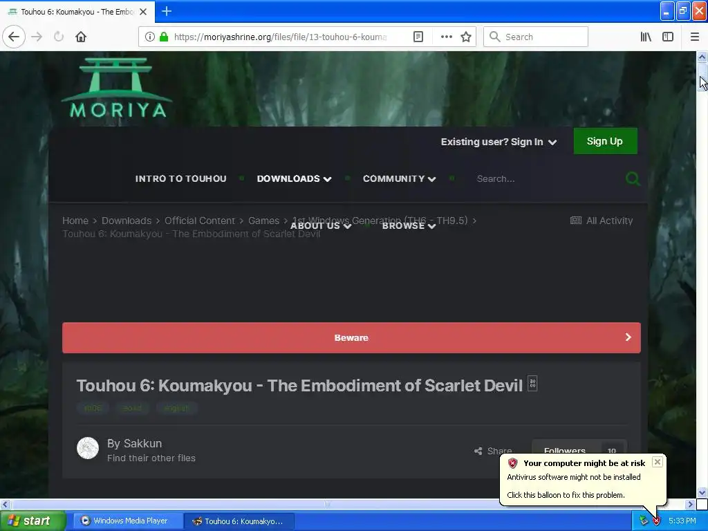Show sidebars using the sidebar icon
The height and width of the screenshot is (531, 708).
coord(668,37)
